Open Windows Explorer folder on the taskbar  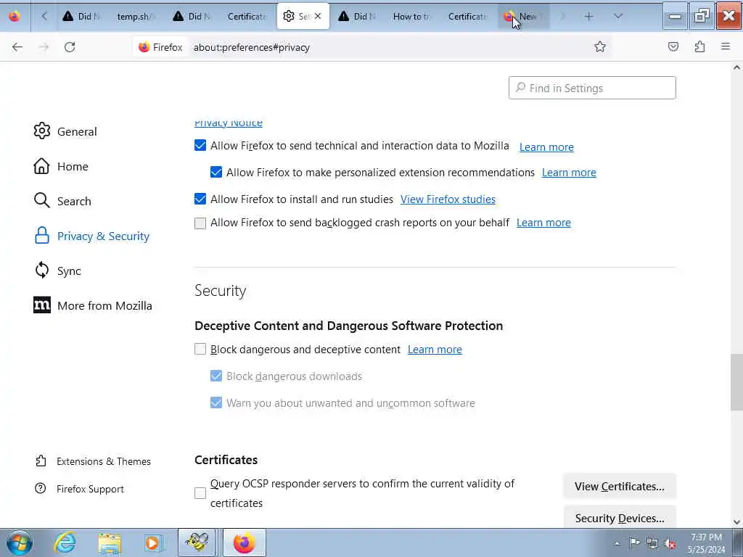(x=110, y=542)
